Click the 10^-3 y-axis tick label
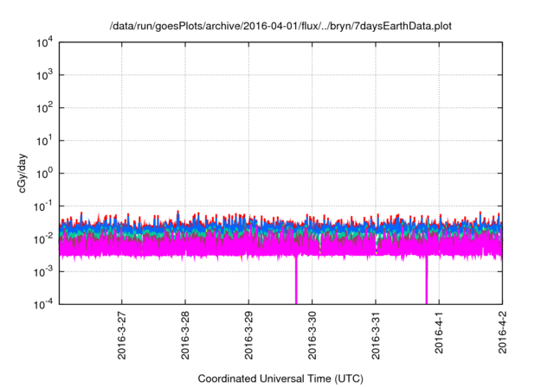 43,271
